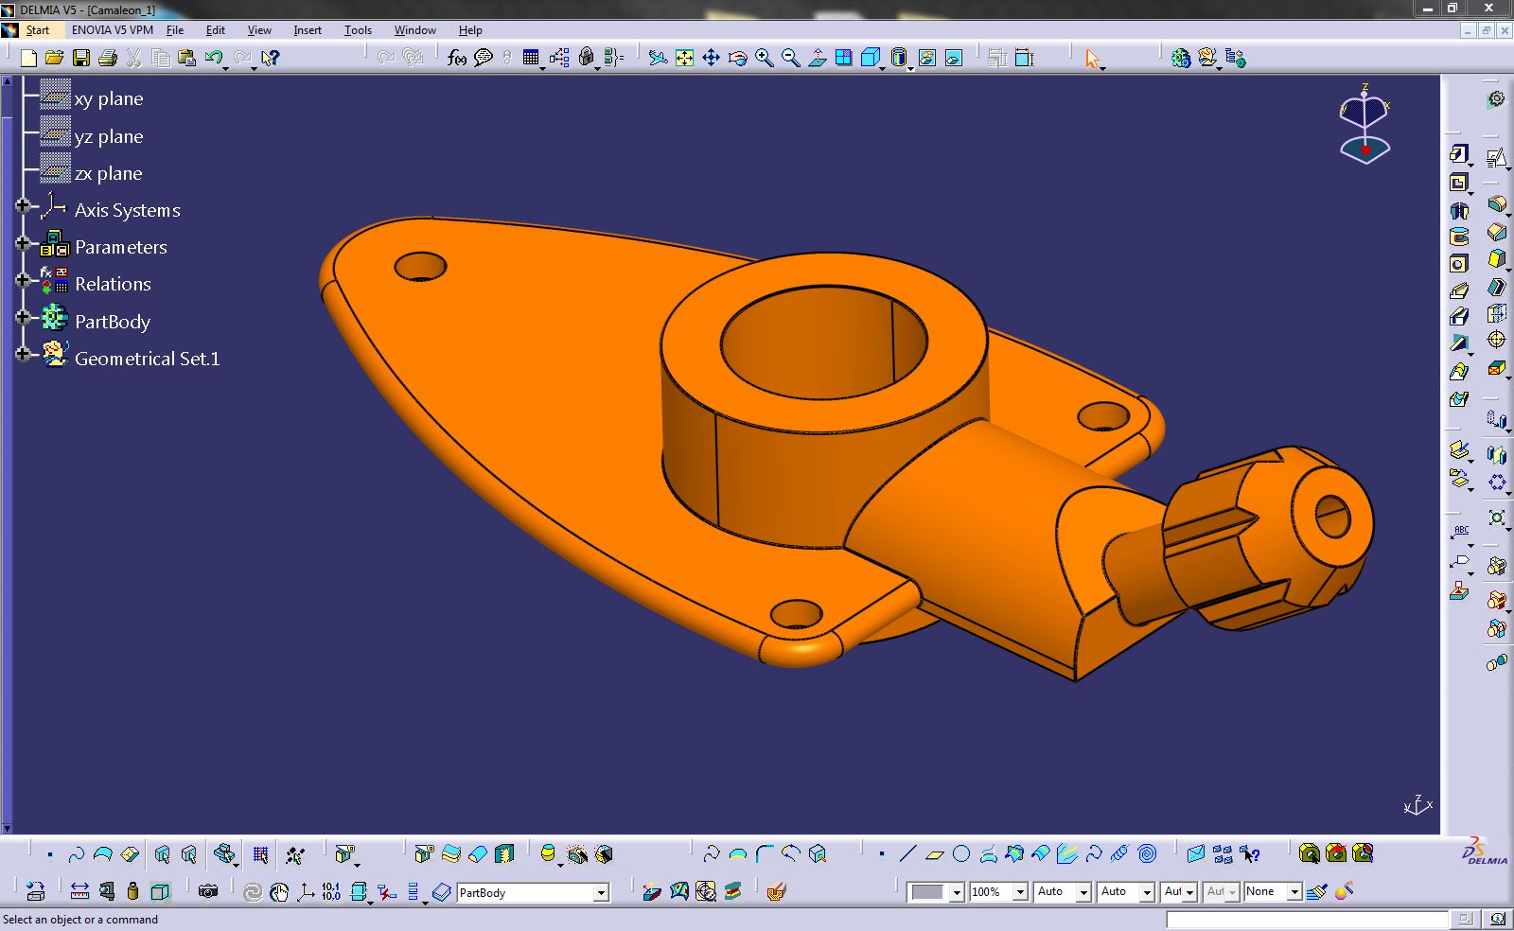Screen dimensions: 1514x931
Task: Save the part with the floppy icon
Action: (x=81, y=58)
